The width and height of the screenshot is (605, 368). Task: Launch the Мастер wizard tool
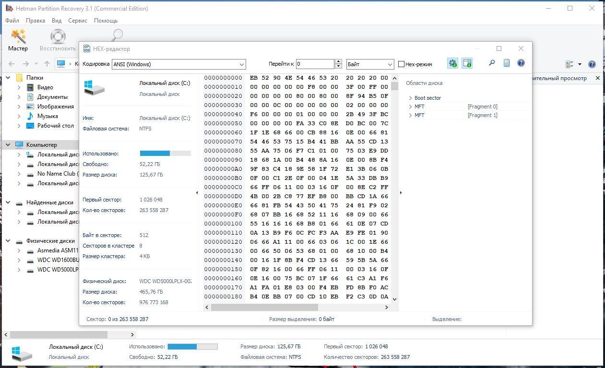click(x=18, y=40)
